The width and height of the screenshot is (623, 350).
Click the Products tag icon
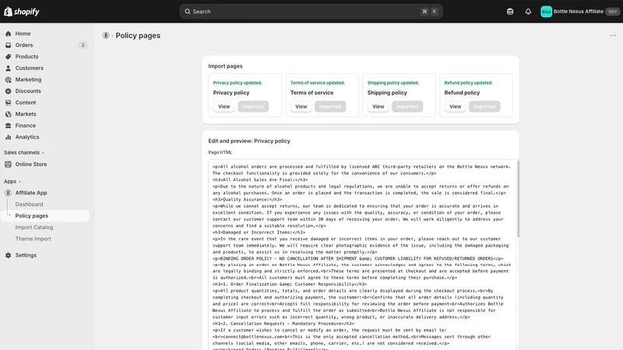coord(8,57)
